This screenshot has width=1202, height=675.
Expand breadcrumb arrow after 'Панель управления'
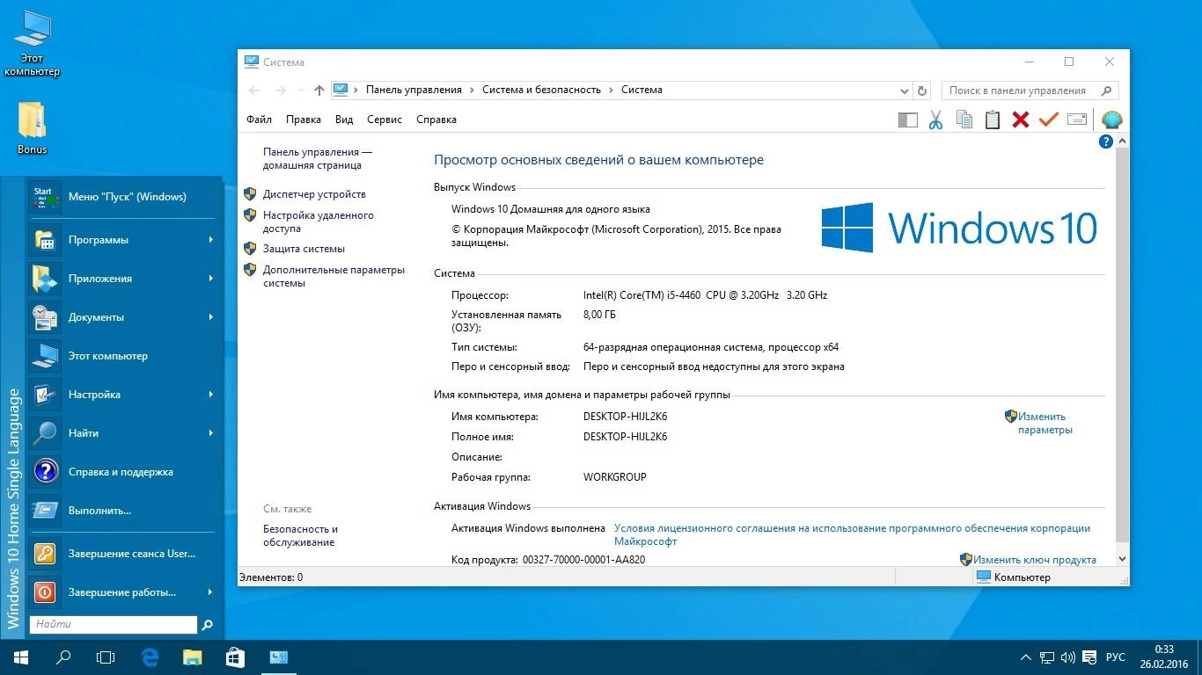point(473,90)
